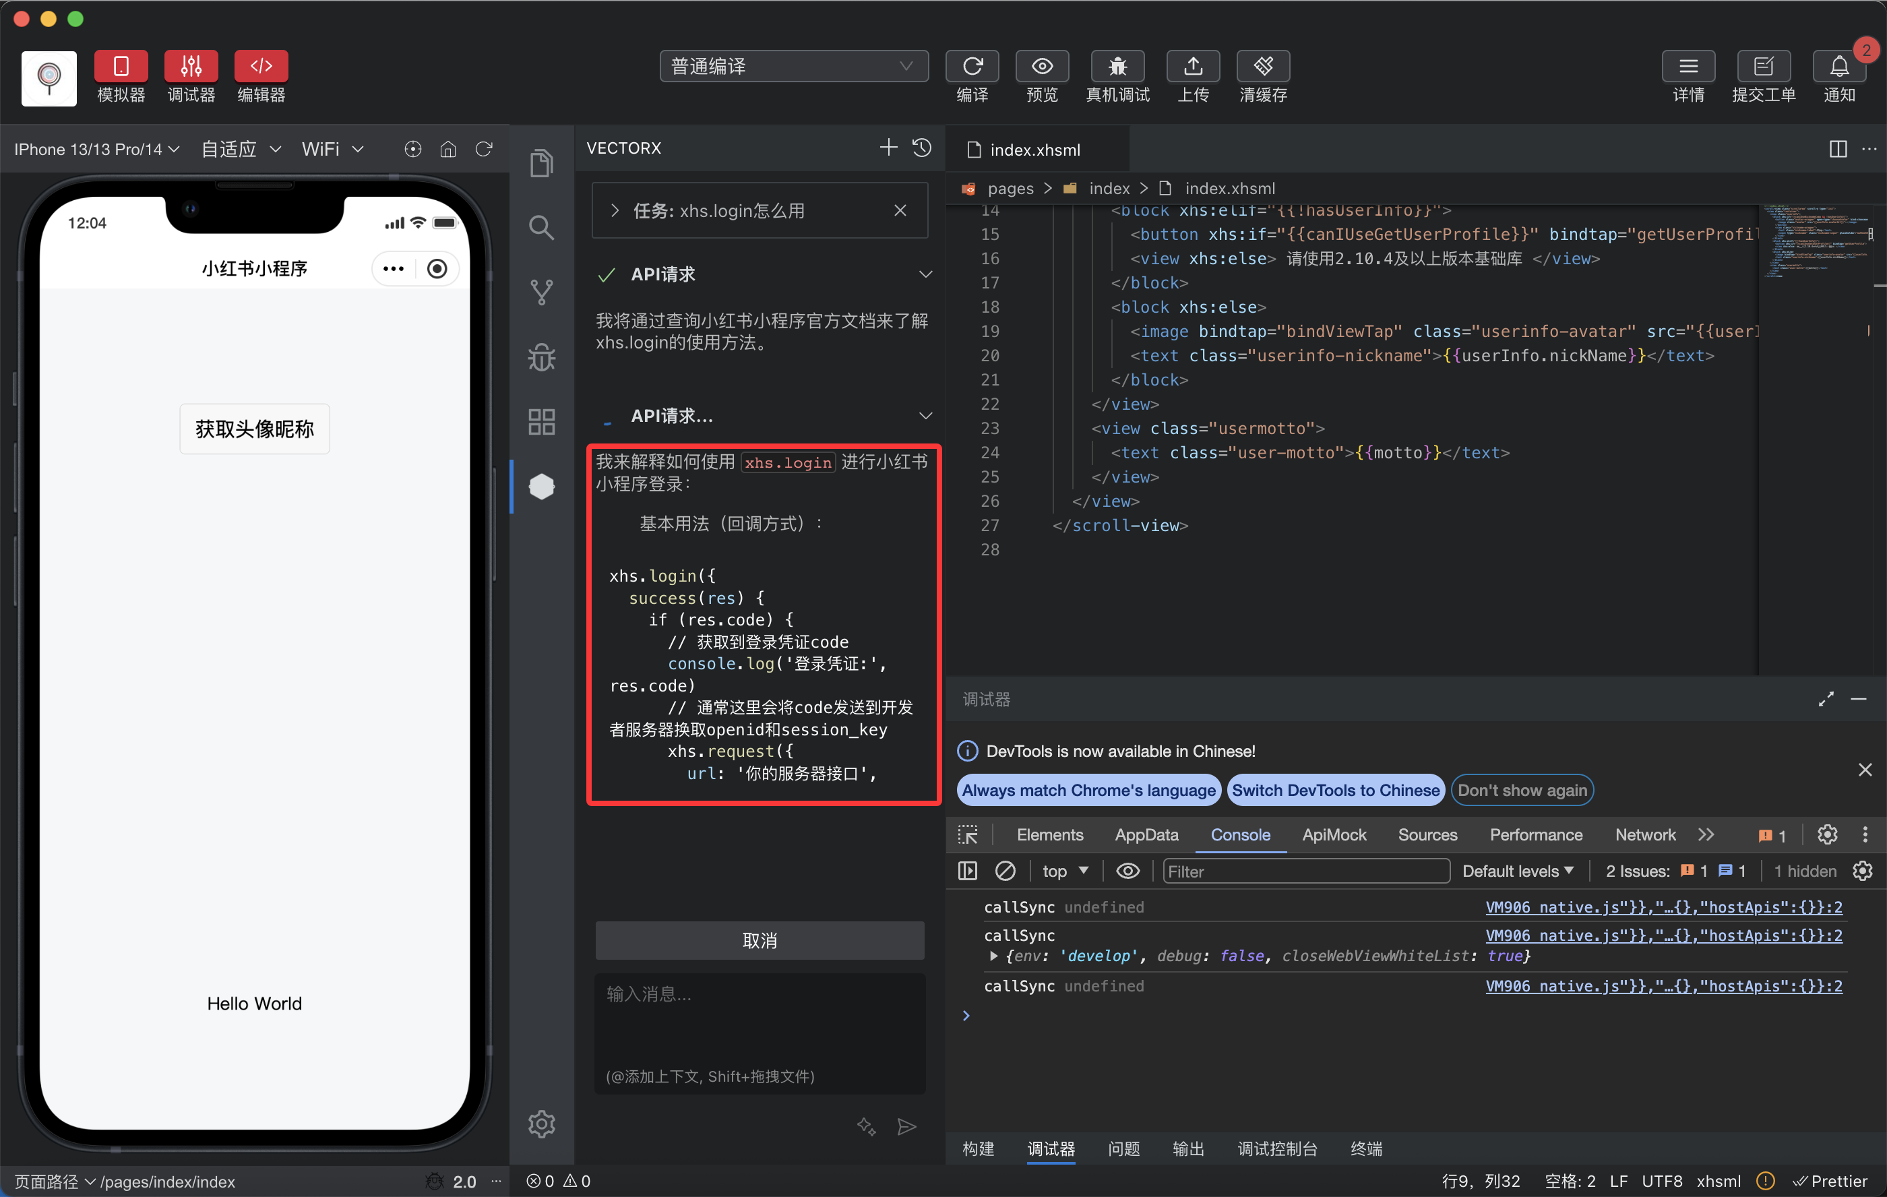Tap the 获取头像昵称 button in simulator
Image resolution: width=1887 pixels, height=1197 pixels.
(255, 429)
